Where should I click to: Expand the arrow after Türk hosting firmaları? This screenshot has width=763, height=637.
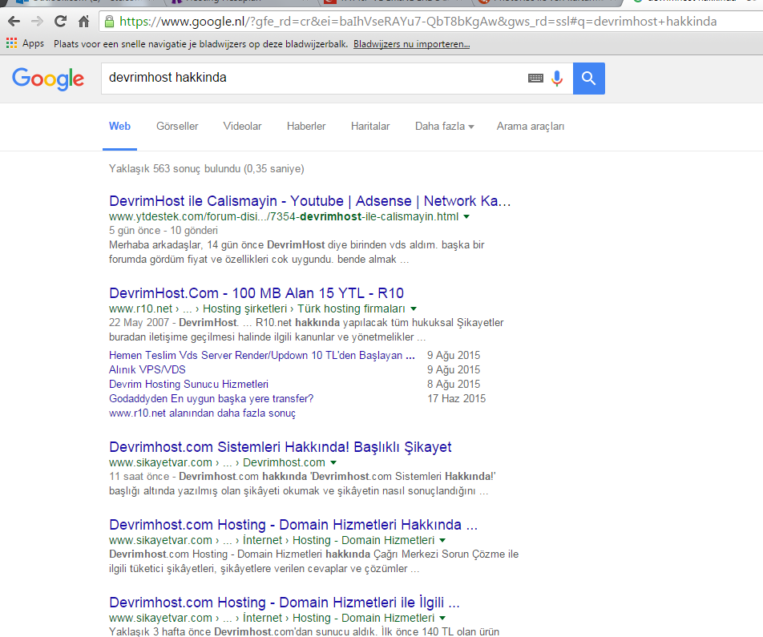pyautogui.click(x=414, y=308)
